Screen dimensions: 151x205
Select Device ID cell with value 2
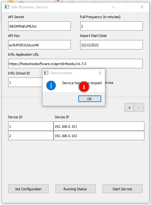[31, 136]
